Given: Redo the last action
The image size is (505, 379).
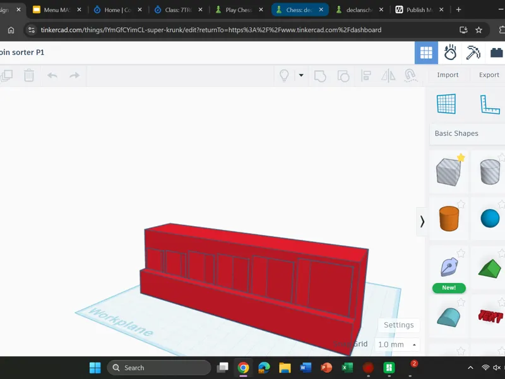Looking at the screenshot, I should (x=74, y=75).
